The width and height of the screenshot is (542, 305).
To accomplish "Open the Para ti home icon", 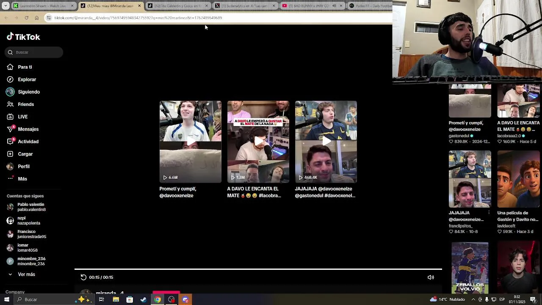I will tap(10, 67).
